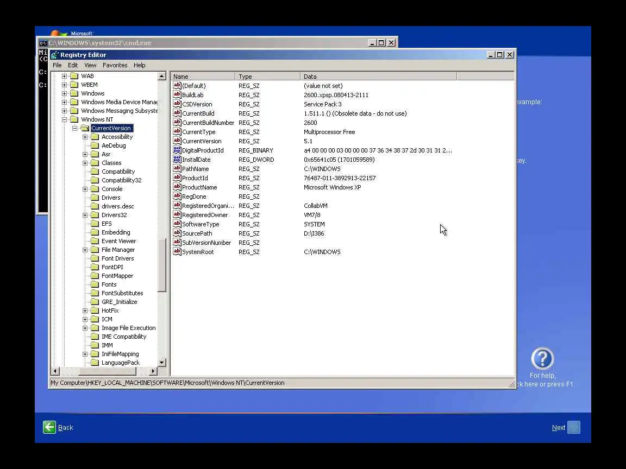This screenshot has width=626, height=469.
Task: Click the green Back arrow icon
Action: (x=49, y=427)
